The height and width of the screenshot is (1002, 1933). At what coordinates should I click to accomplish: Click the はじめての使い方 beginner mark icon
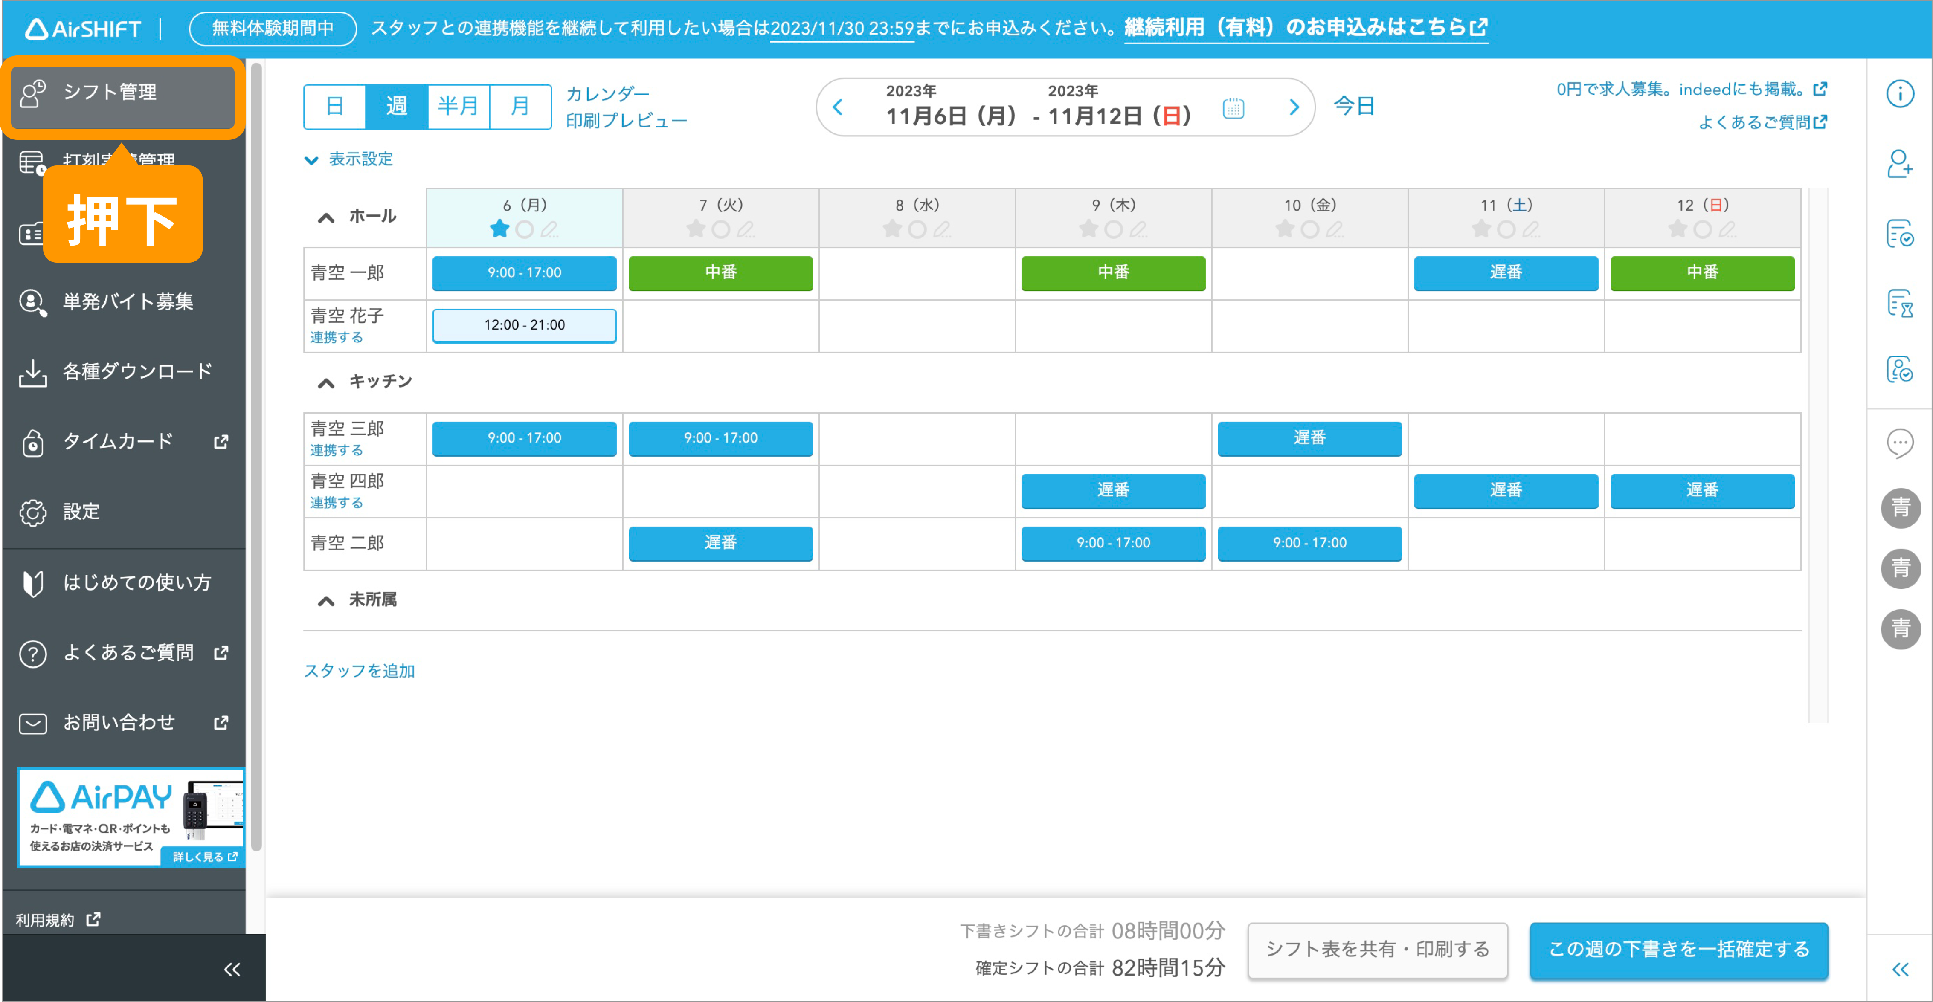coord(32,583)
